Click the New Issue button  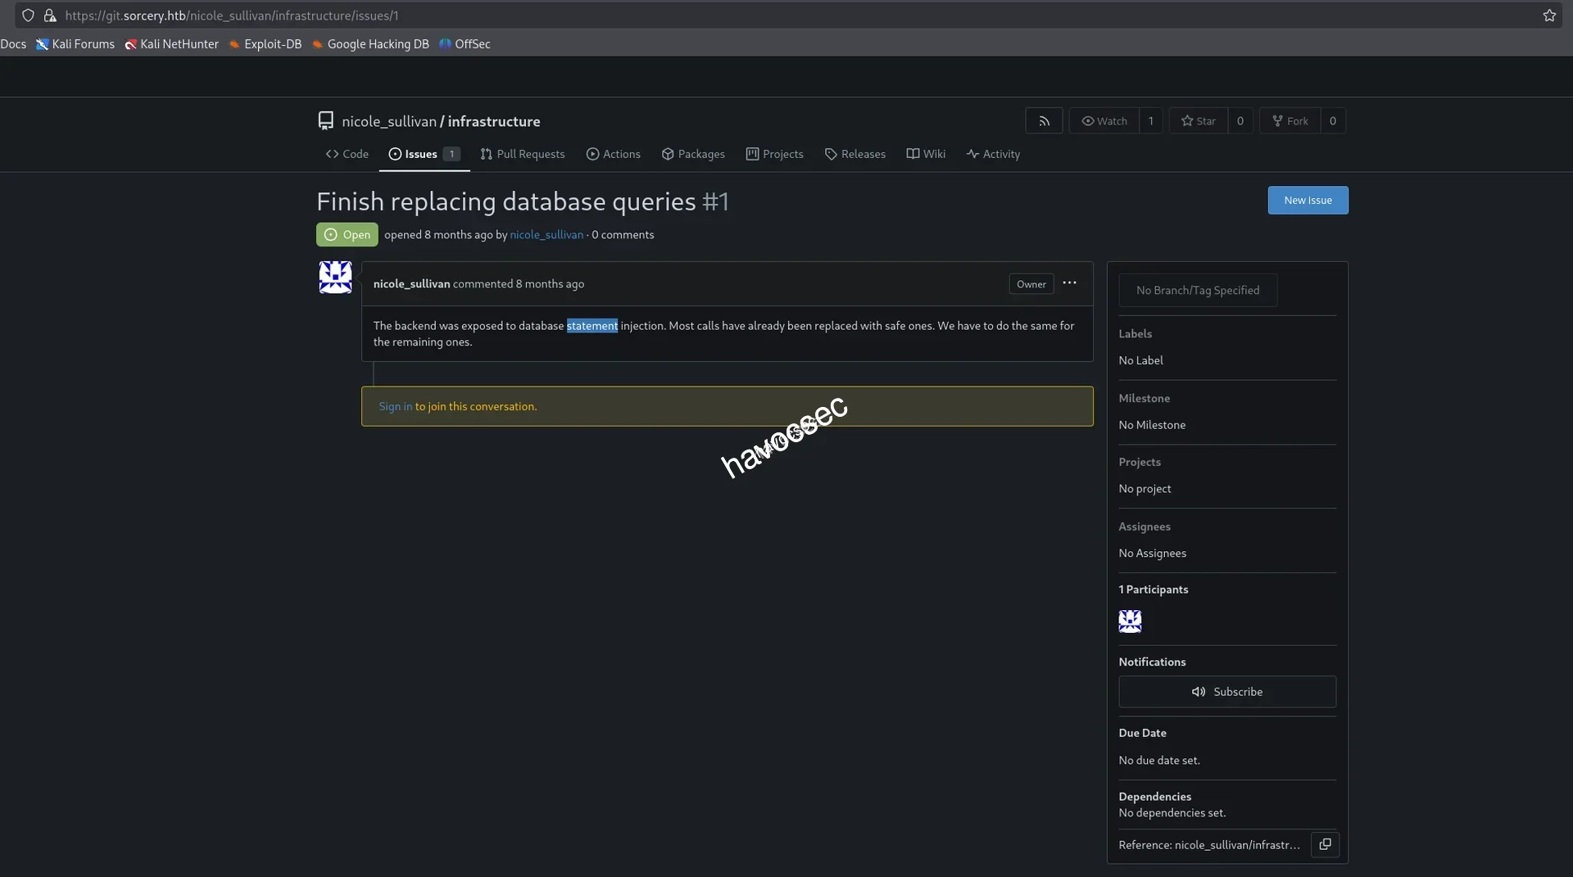[1308, 200]
